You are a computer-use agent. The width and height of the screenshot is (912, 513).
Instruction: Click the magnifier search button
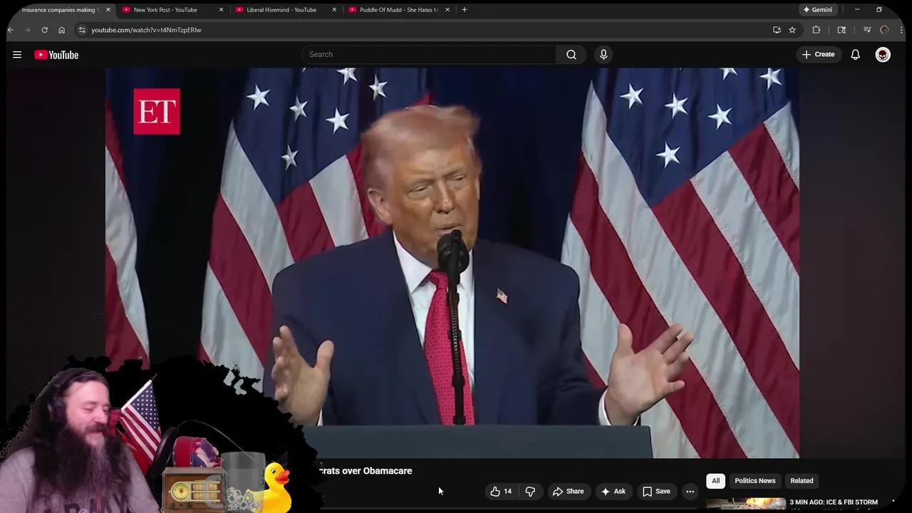coord(571,54)
